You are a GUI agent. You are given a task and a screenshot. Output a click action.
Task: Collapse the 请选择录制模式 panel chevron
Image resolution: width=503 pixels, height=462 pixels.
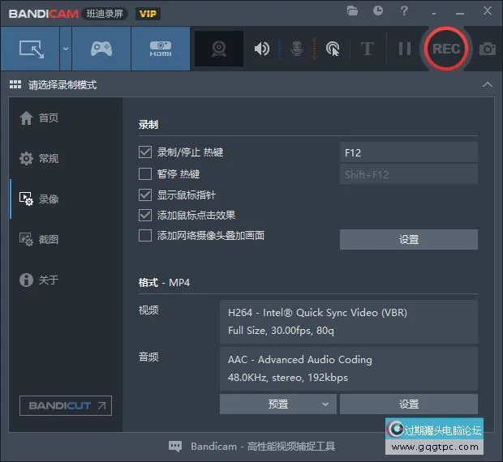tap(487, 84)
